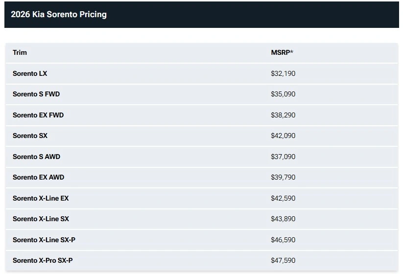Pick the Sorento S AWD row label

click(x=37, y=157)
